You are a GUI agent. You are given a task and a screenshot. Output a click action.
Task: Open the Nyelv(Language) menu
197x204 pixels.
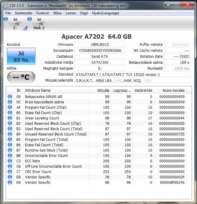[x=106, y=13]
